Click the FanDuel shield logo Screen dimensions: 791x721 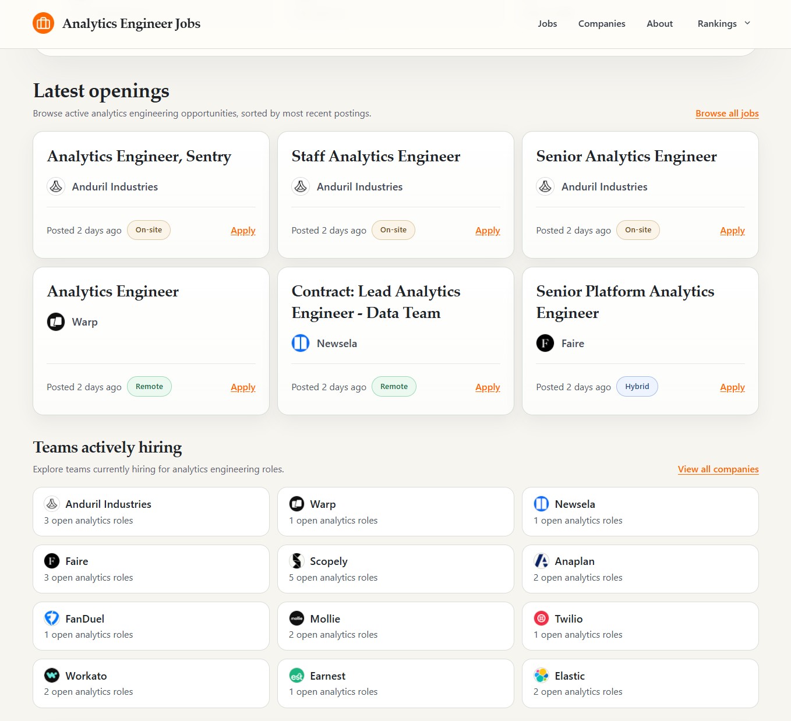[52, 618]
